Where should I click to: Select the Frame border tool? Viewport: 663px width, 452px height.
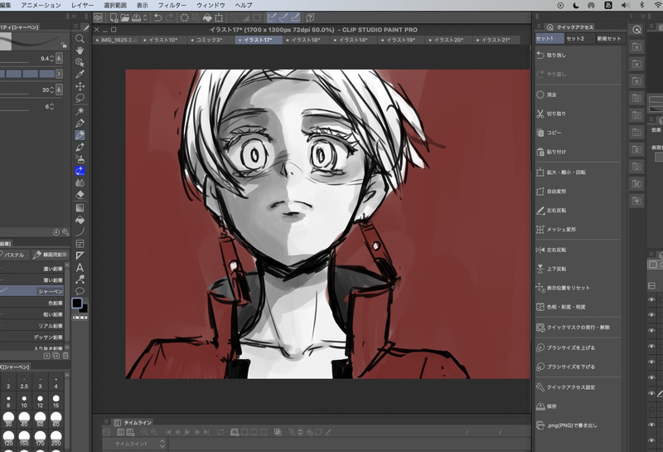[80, 244]
